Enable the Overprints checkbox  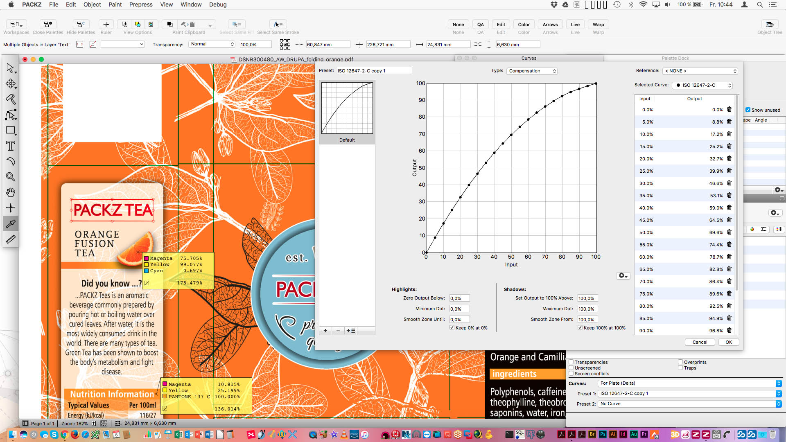[x=680, y=362]
